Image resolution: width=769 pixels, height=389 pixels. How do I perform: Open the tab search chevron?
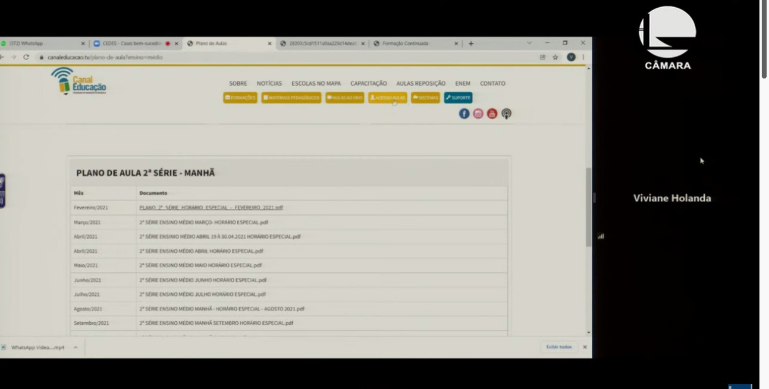coord(529,43)
